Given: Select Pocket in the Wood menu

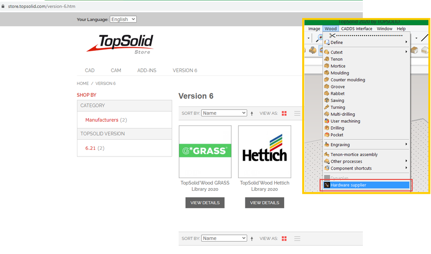Looking at the screenshot, I should coord(366,135).
